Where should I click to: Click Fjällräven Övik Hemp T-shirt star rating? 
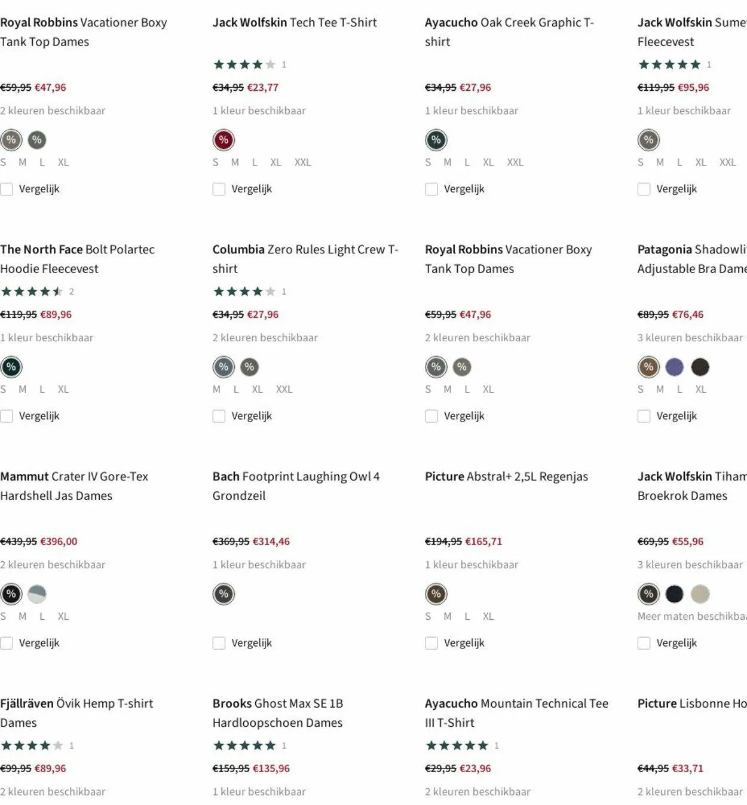coord(32,746)
